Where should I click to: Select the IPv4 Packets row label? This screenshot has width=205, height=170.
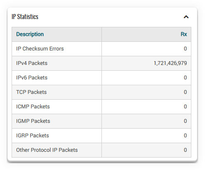click(x=32, y=63)
